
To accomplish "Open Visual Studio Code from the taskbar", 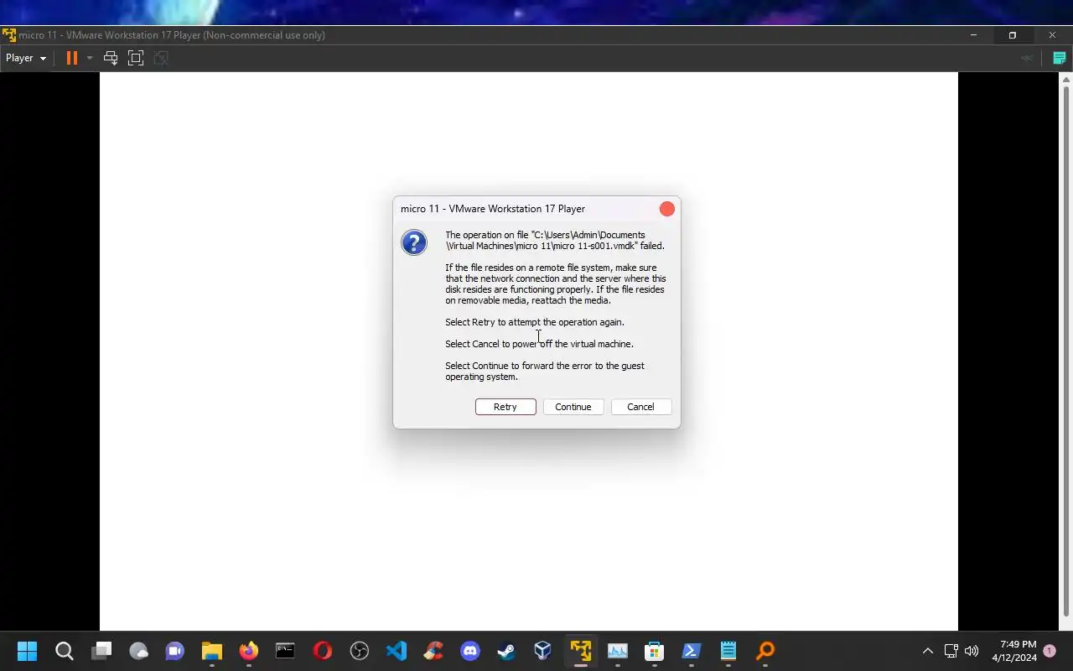I will pos(397,651).
